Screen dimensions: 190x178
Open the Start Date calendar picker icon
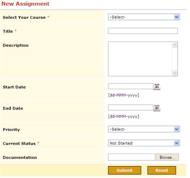[157, 87]
